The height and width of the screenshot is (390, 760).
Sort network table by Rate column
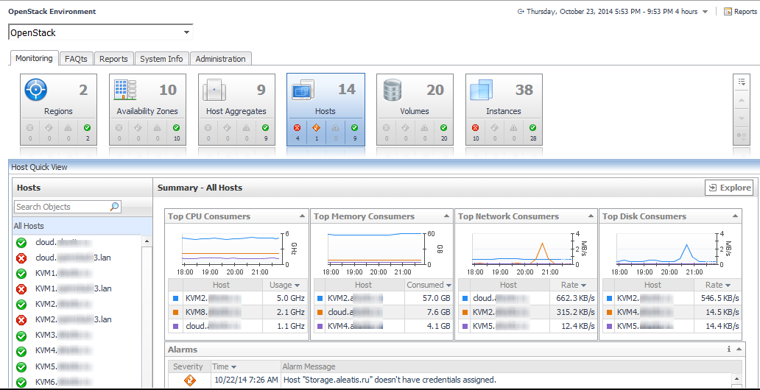(x=573, y=285)
